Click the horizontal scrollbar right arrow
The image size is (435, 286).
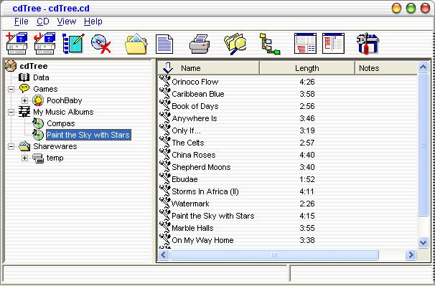pos(411,254)
